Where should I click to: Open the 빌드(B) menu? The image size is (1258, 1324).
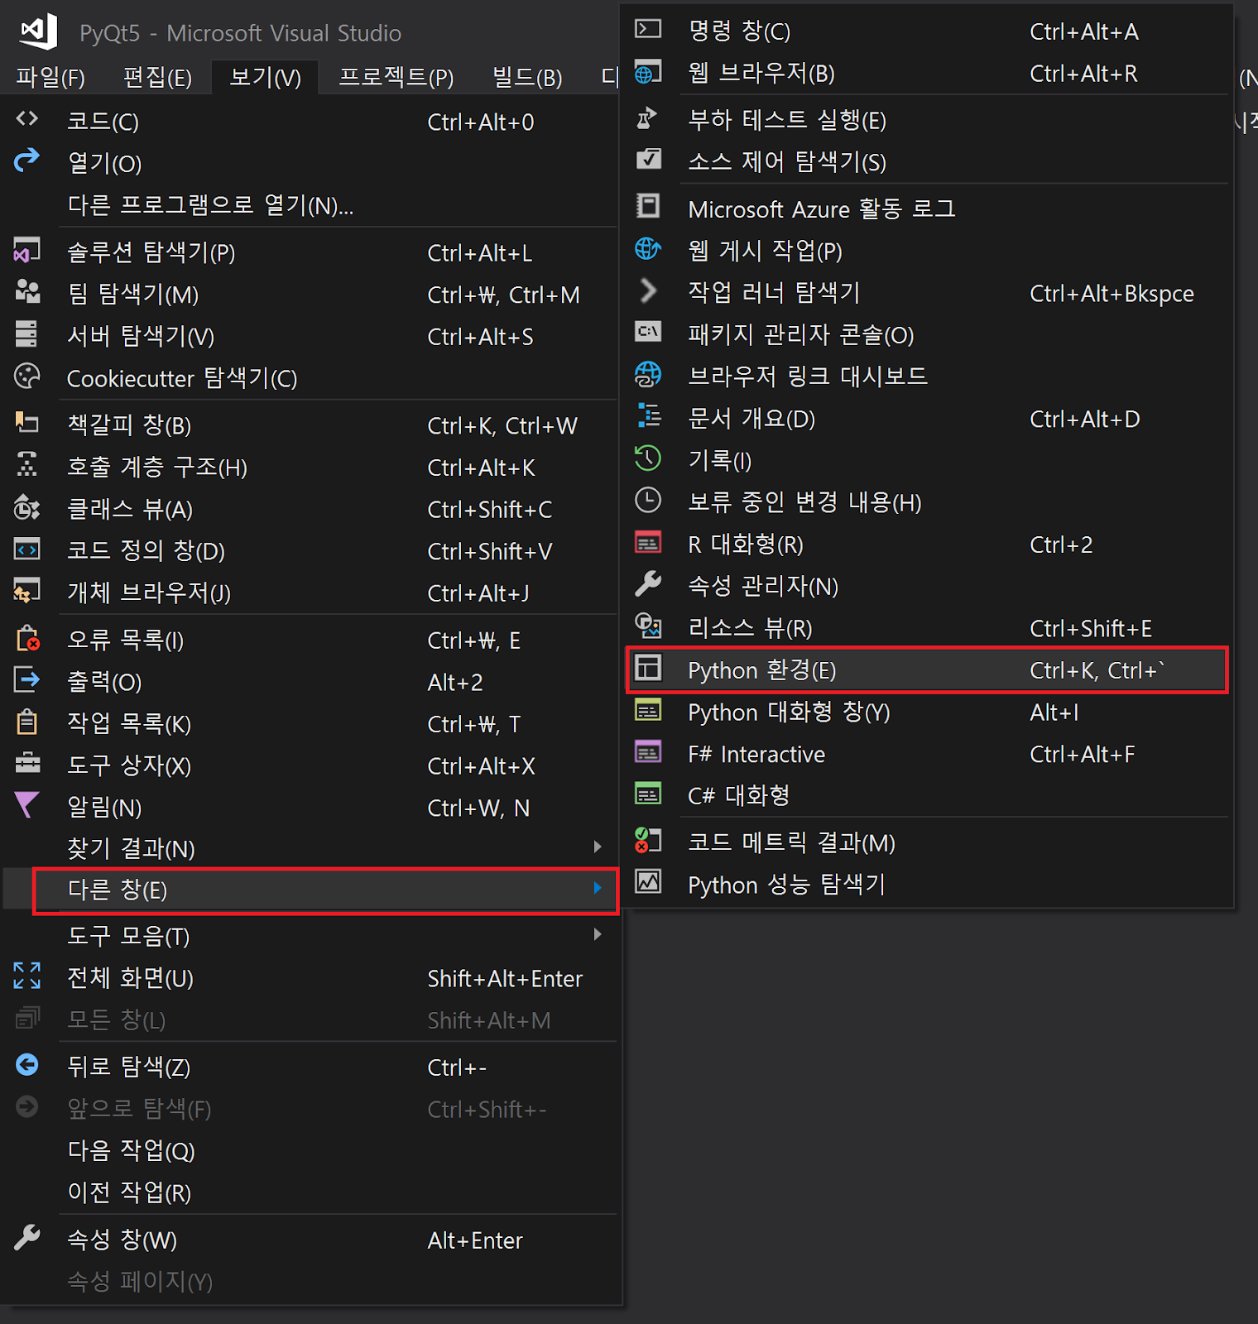coord(527,78)
